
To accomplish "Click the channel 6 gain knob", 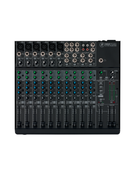I will point(60,62).
